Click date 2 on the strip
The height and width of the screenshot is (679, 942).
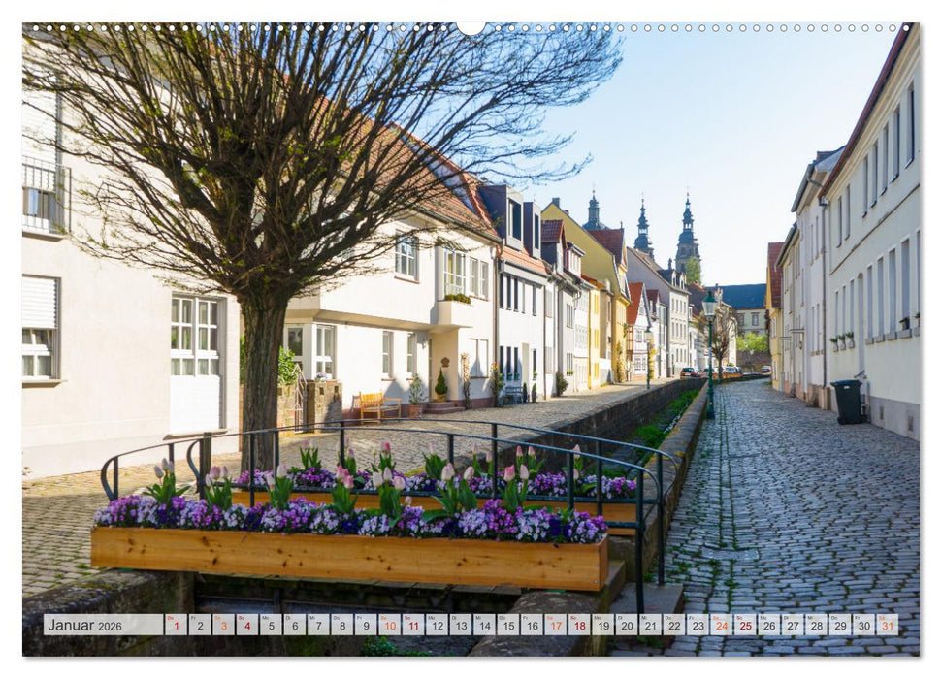click(x=202, y=628)
